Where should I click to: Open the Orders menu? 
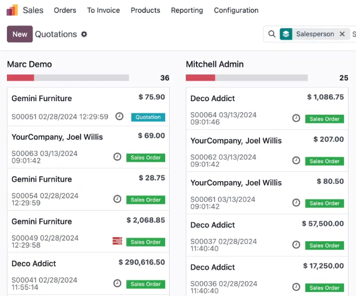point(65,10)
